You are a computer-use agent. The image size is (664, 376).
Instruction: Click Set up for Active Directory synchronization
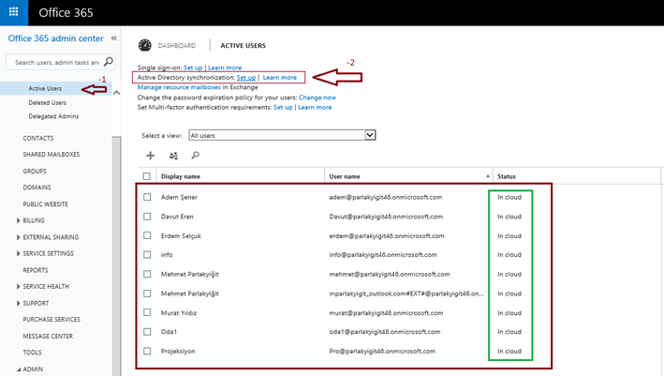tap(246, 78)
